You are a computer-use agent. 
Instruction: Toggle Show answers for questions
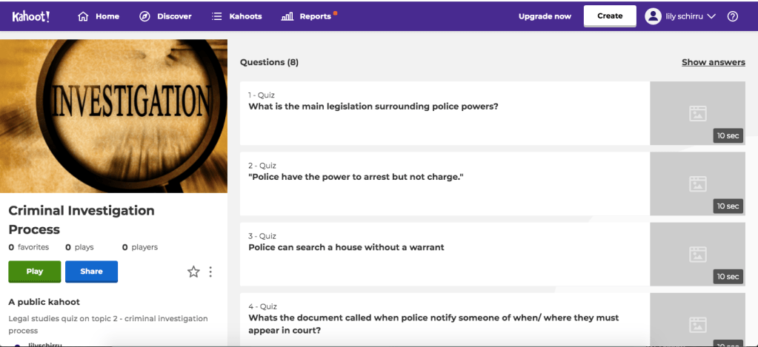pyautogui.click(x=713, y=62)
